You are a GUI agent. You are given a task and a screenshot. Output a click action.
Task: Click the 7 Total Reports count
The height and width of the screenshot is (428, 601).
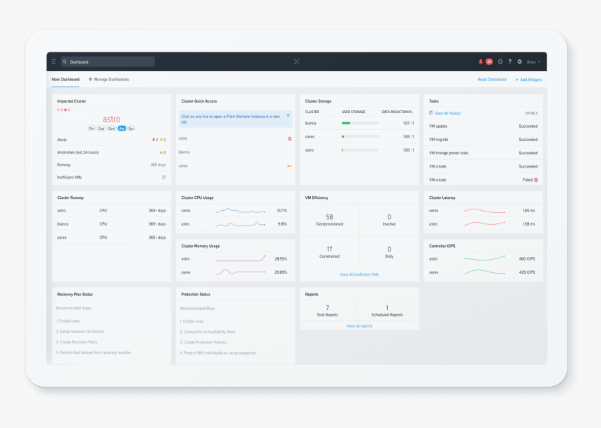coord(327,307)
